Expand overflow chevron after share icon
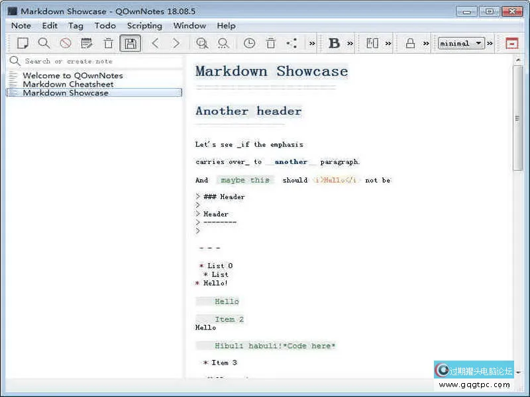 [x=312, y=44]
